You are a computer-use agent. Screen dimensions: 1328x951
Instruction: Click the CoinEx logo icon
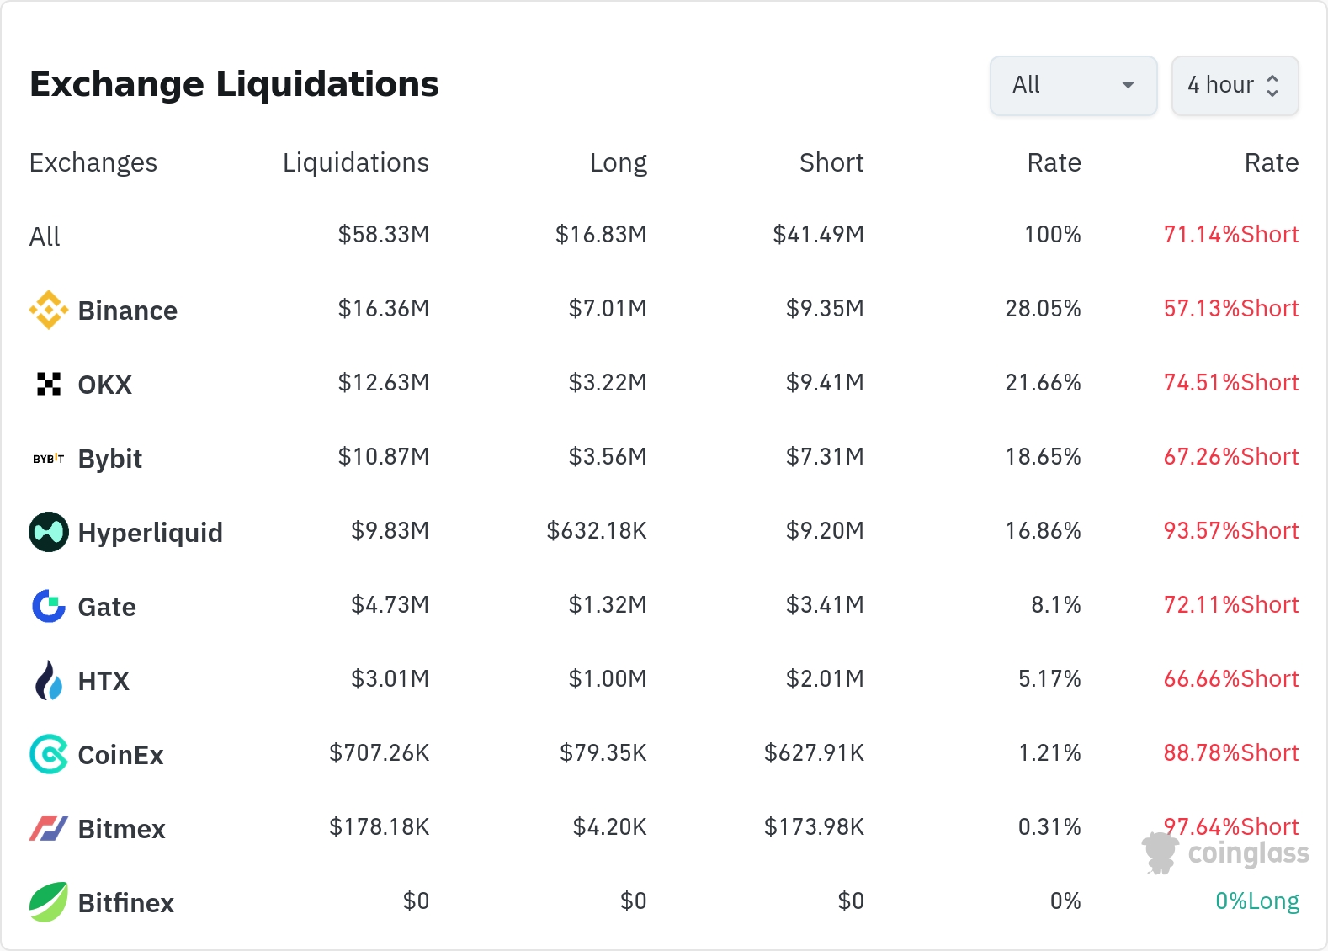49,754
